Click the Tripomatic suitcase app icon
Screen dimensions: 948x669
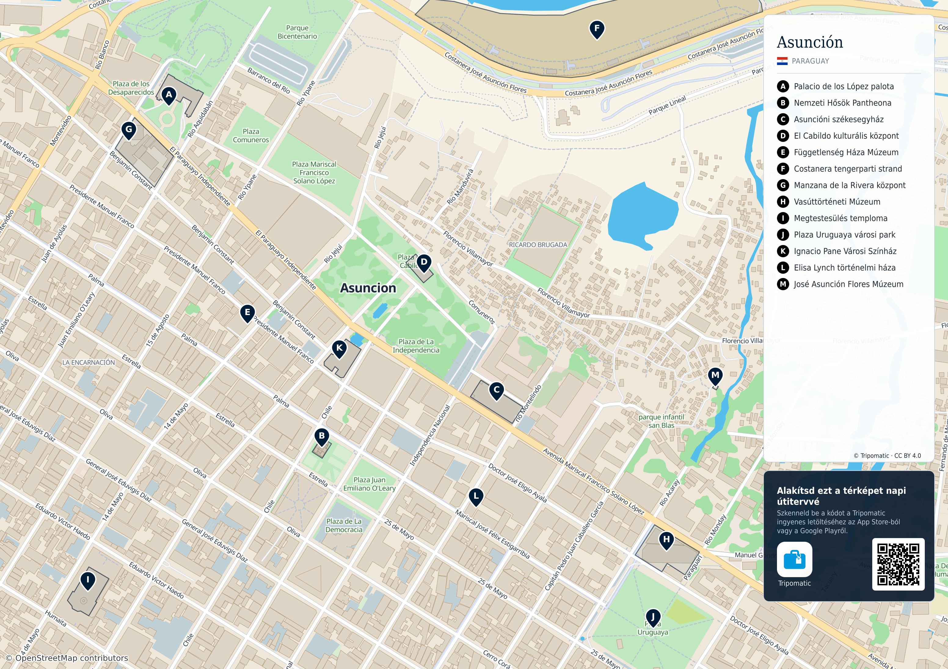[x=794, y=559]
